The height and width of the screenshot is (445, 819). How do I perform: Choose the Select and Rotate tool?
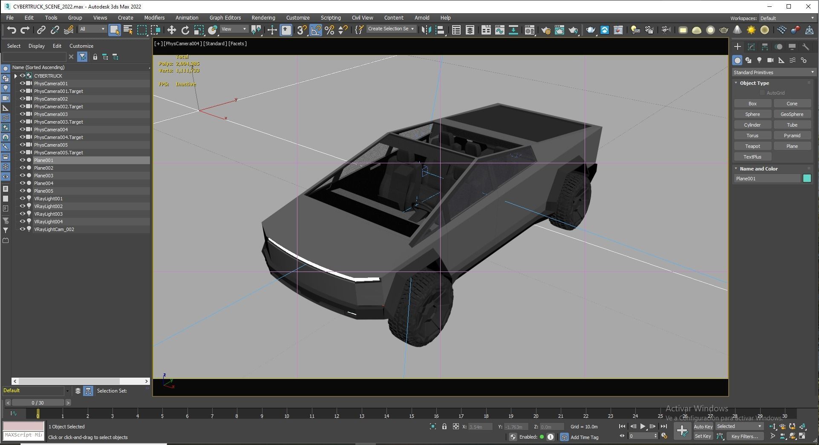[185, 30]
